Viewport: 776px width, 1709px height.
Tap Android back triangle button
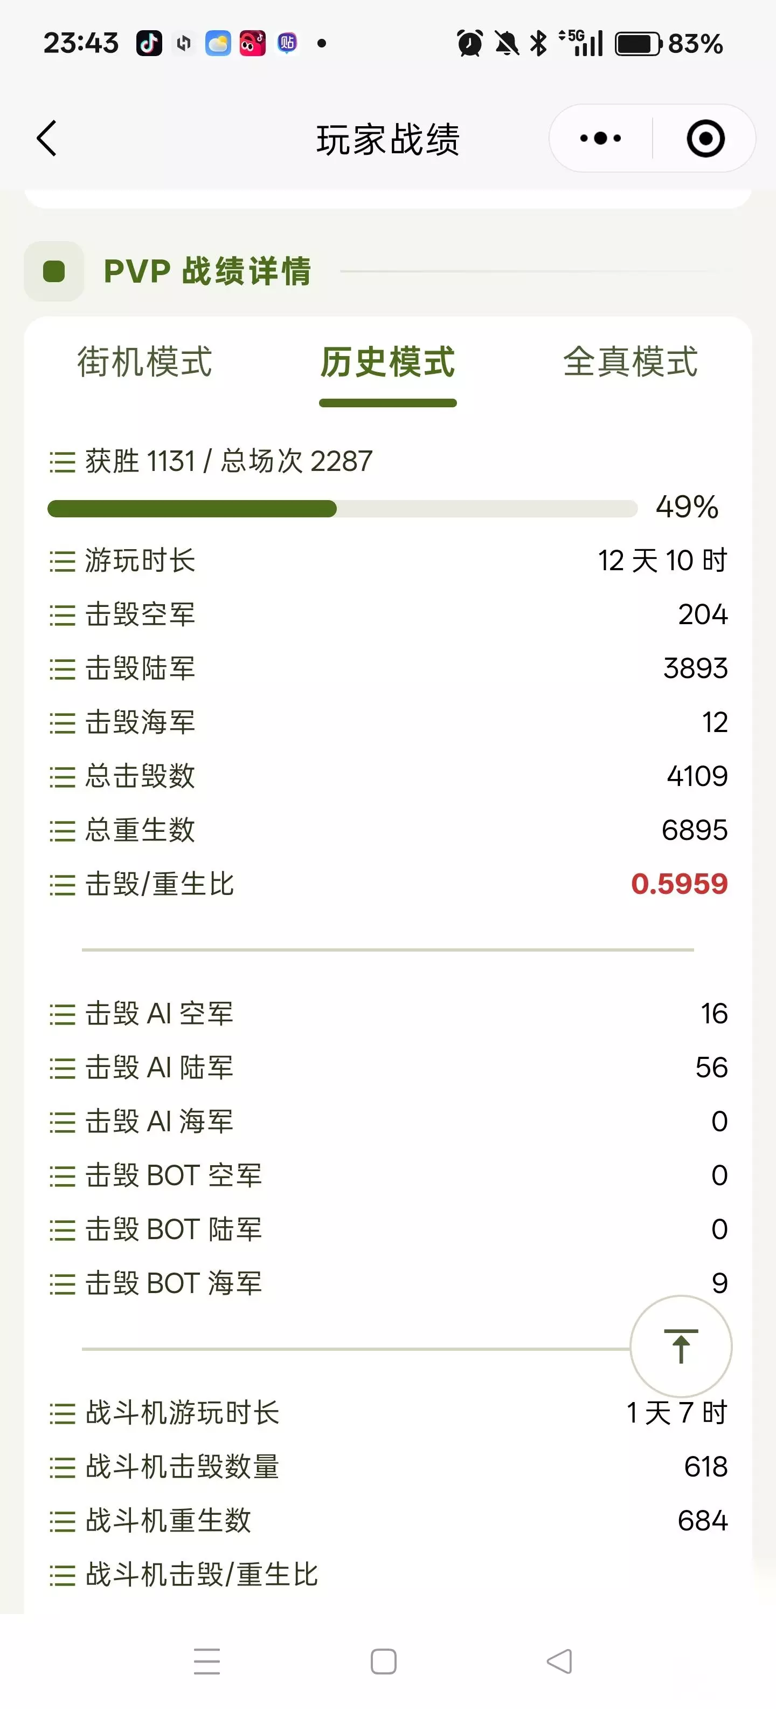[x=559, y=1661]
